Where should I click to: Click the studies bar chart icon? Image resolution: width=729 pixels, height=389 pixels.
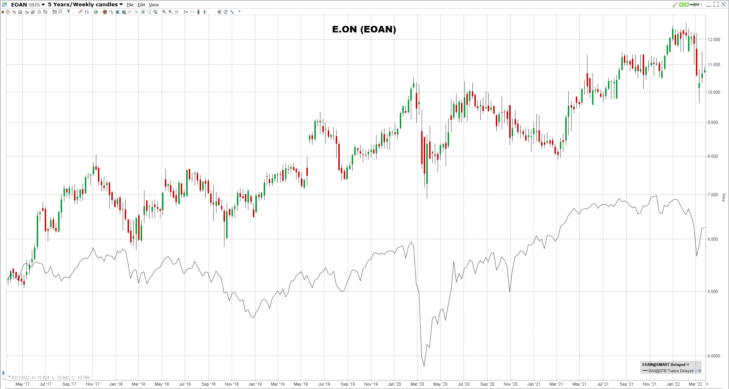[143, 12]
